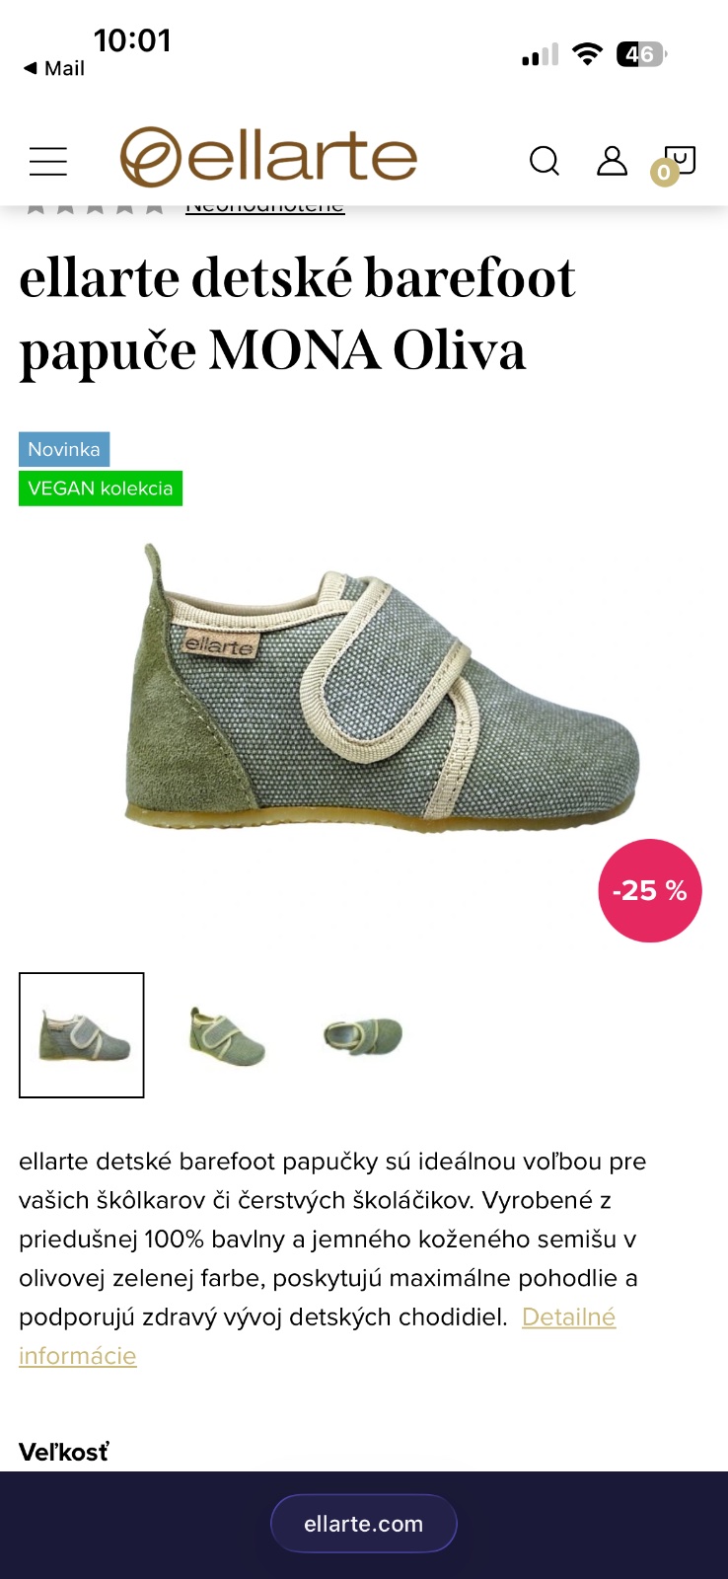Tap the Novinka label

[64, 449]
